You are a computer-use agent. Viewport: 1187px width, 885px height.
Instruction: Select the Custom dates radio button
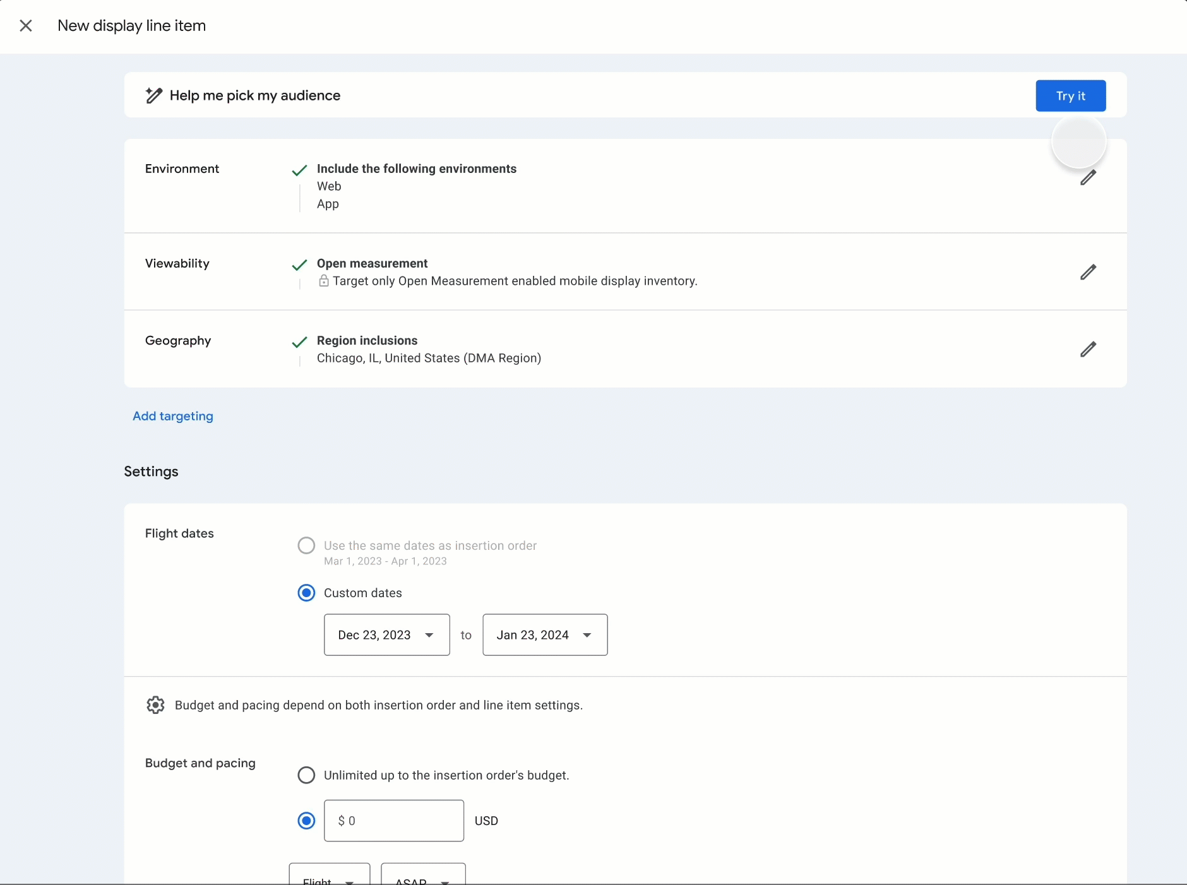point(306,592)
